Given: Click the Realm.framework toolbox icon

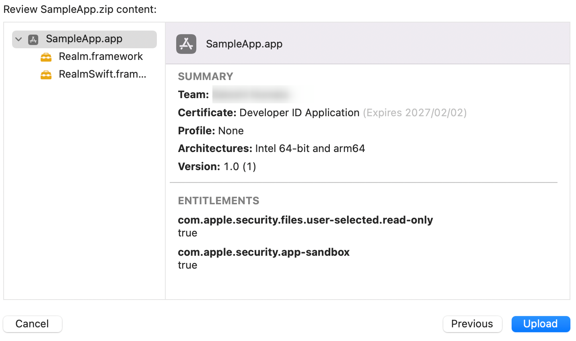Looking at the screenshot, I should (x=46, y=57).
